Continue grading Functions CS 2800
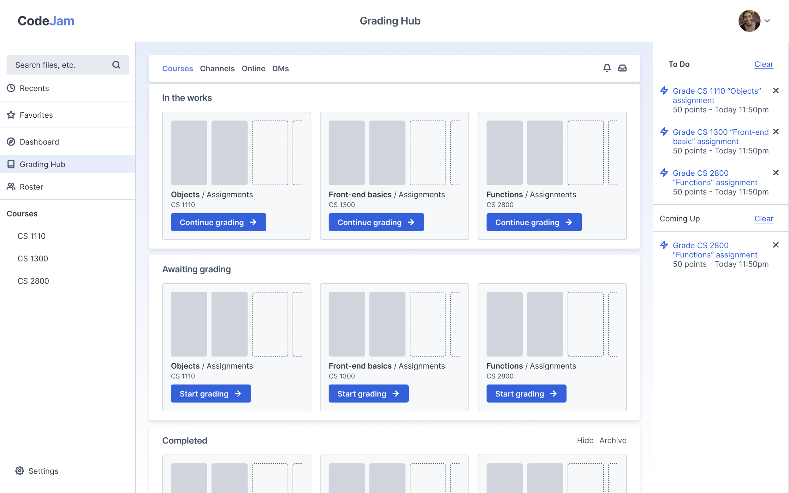 [x=534, y=222]
